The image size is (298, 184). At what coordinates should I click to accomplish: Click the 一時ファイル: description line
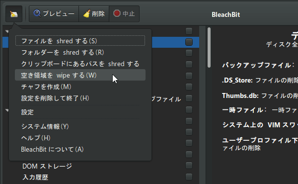(x=260, y=110)
